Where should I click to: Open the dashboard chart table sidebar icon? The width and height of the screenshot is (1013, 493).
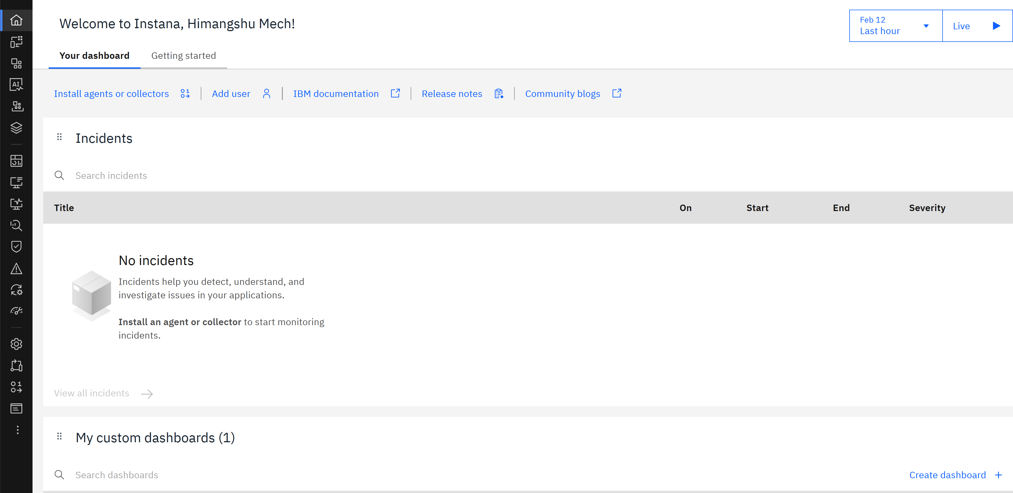click(x=16, y=161)
